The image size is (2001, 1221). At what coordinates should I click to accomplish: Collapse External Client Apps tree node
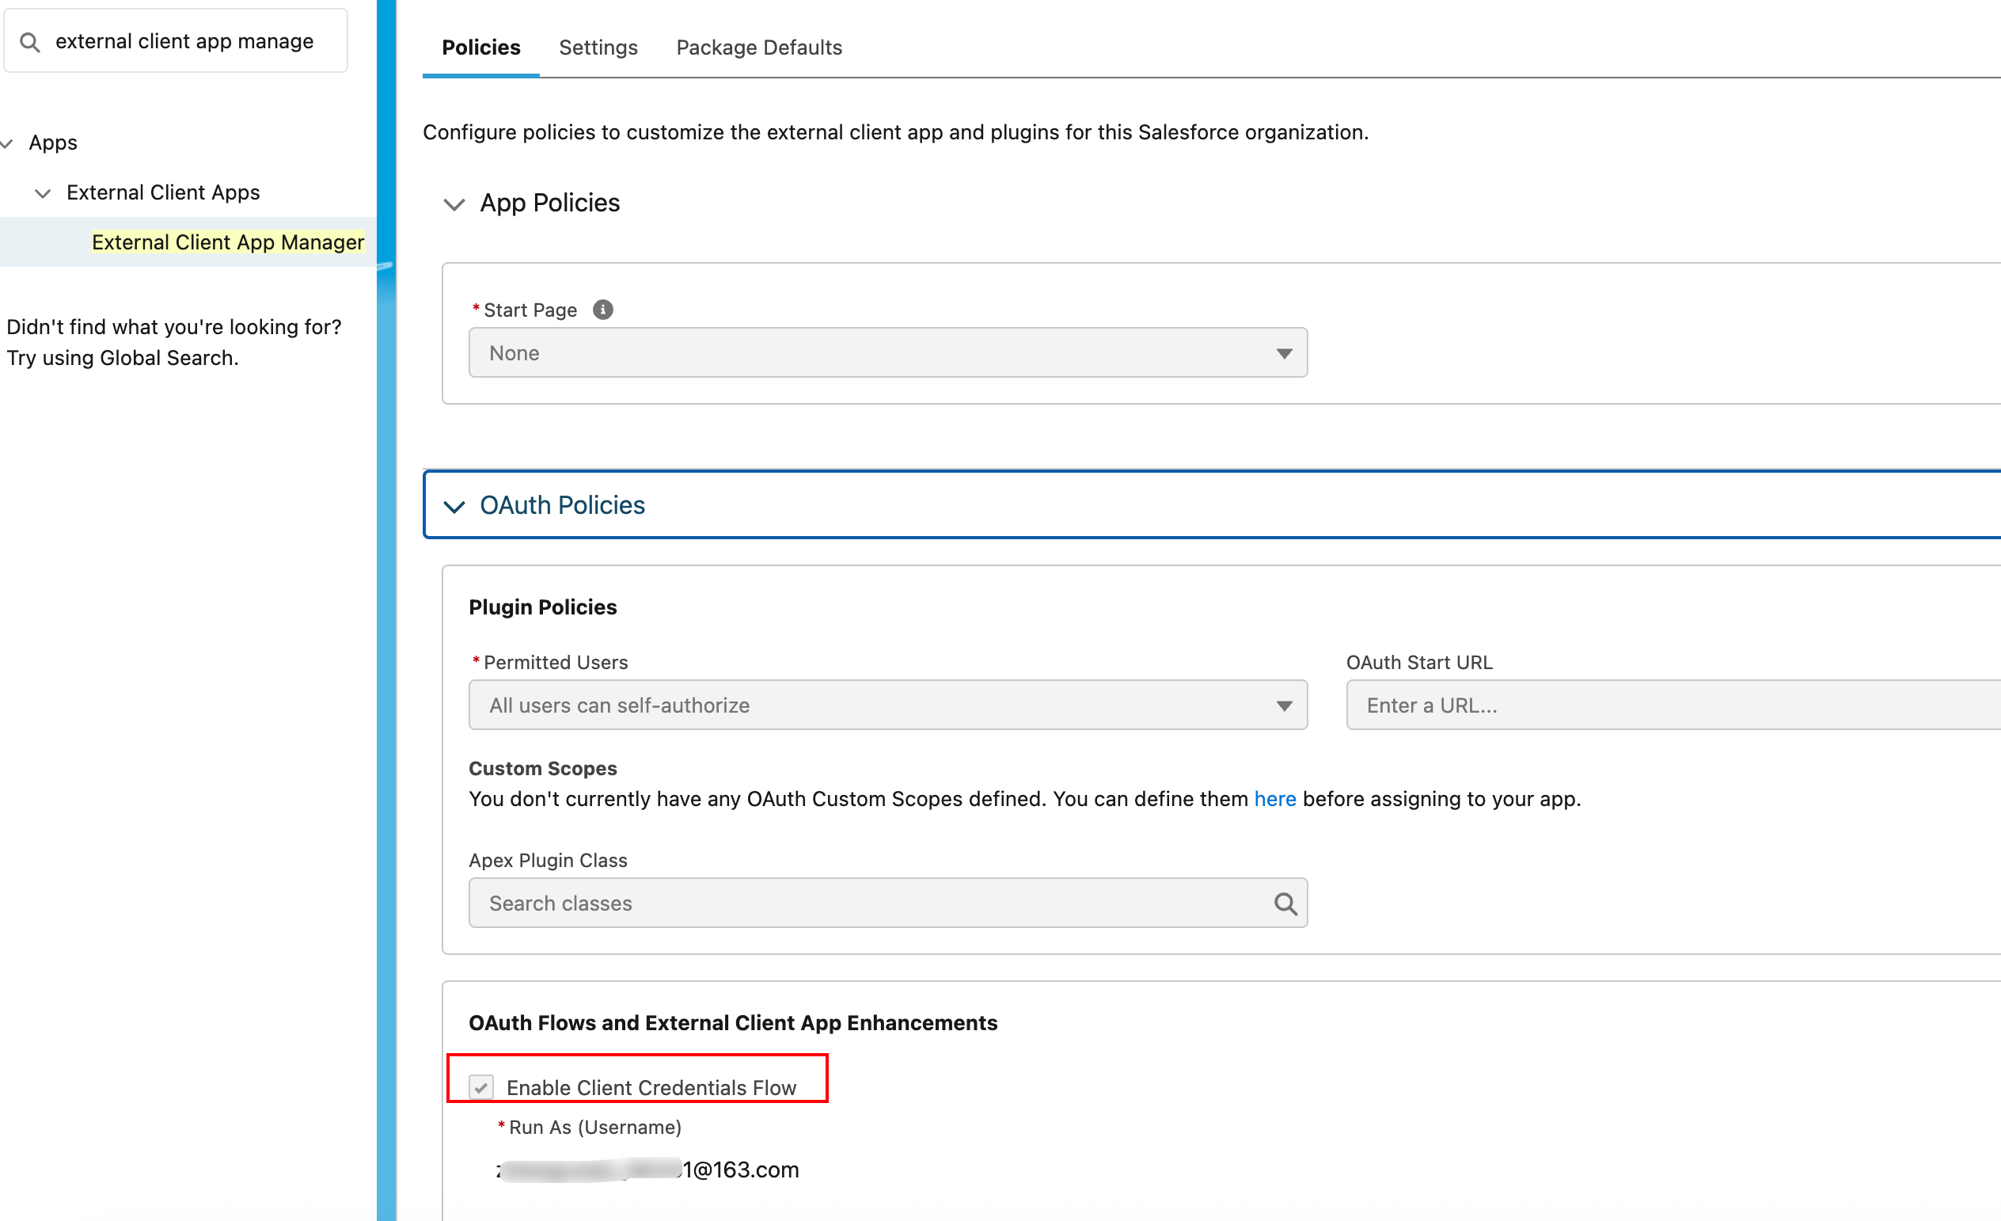(x=43, y=193)
